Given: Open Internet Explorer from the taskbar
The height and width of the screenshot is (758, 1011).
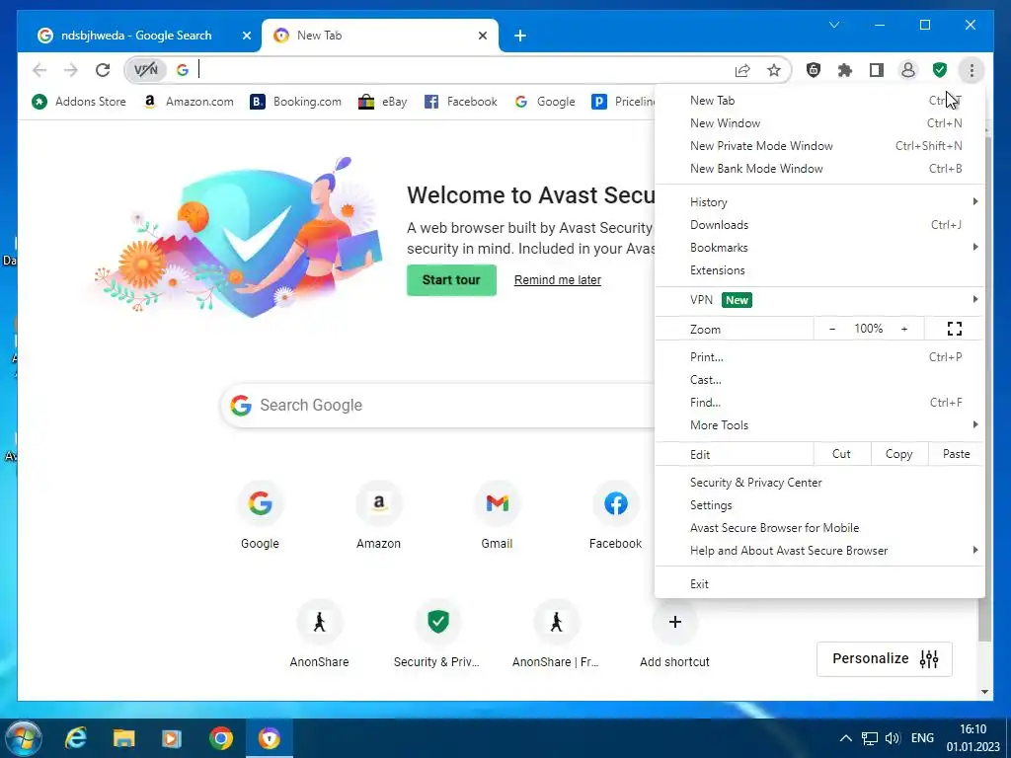Looking at the screenshot, I should click(x=76, y=738).
